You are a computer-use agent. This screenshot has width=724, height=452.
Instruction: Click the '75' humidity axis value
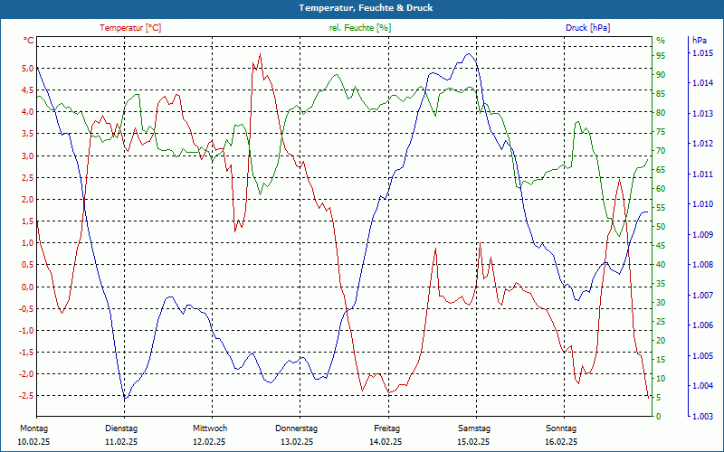[661, 132]
